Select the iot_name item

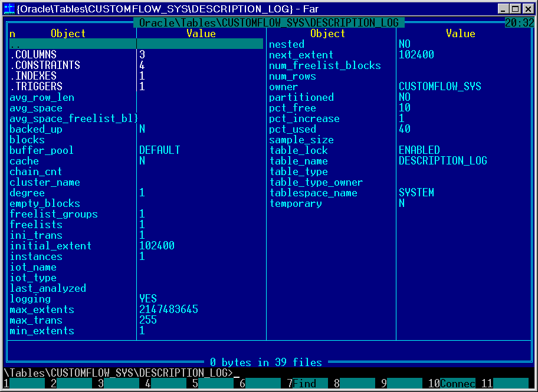click(33, 267)
